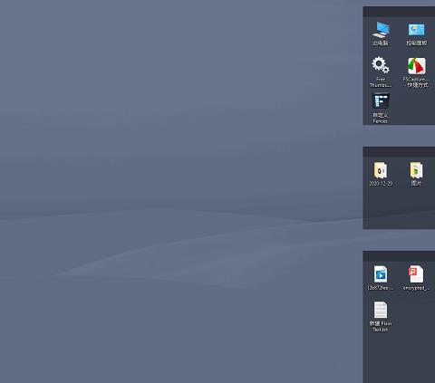Image resolution: width=435 pixels, height=383 pixels.
Task: Click the title bar of the top fence
Action: pos(399,12)
